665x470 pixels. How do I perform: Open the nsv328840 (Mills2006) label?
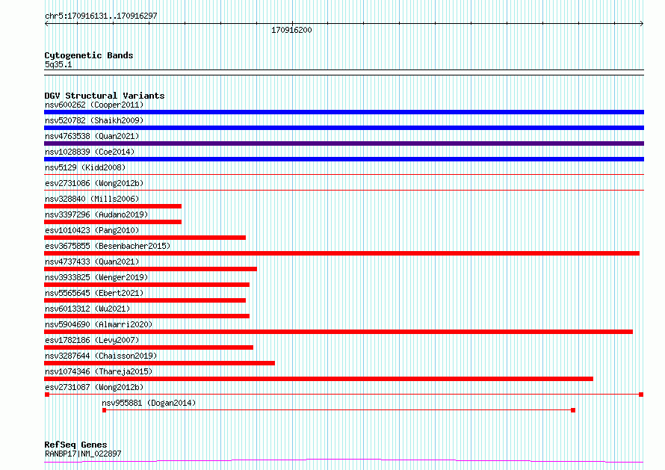point(92,199)
